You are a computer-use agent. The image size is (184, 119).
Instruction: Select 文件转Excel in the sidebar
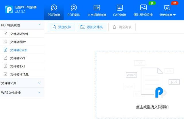(22, 50)
